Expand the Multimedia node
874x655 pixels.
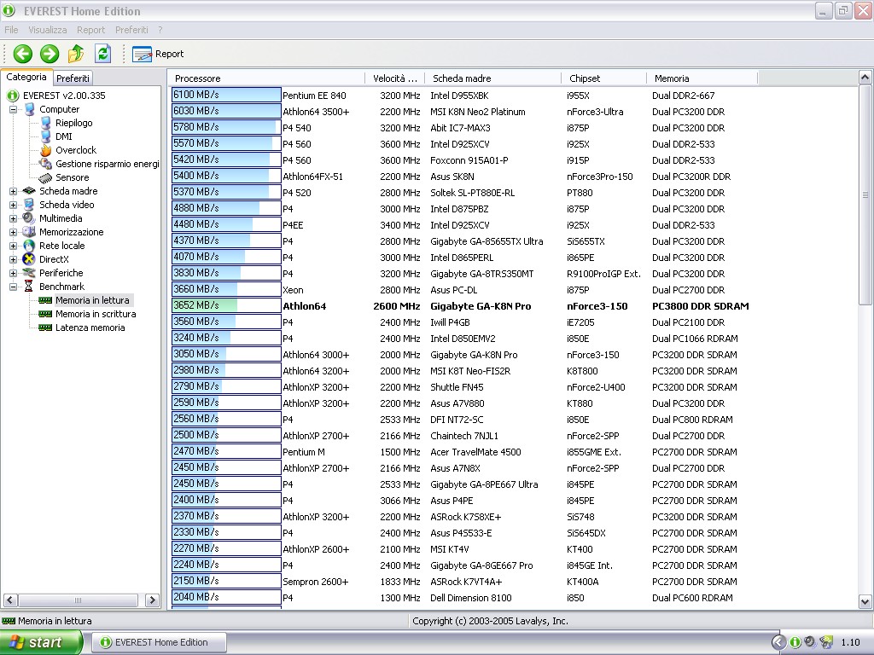tap(13, 218)
